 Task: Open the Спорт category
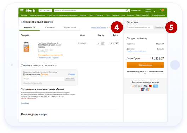(91, 15)
